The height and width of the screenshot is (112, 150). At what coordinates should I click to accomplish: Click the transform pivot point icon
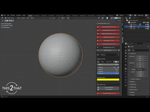pyautogui.click(x=59, y=18)
